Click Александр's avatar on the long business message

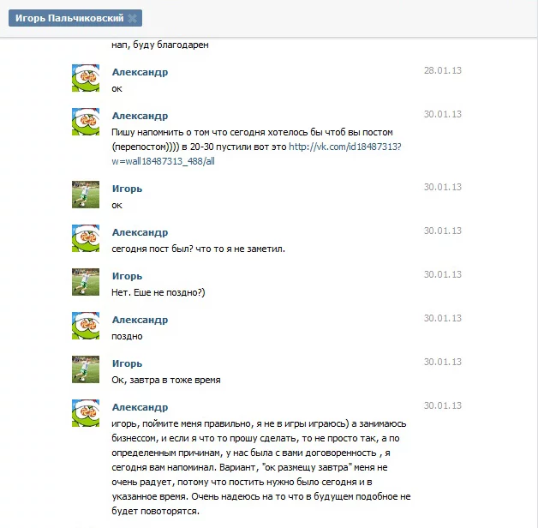(x=86, y=413)
